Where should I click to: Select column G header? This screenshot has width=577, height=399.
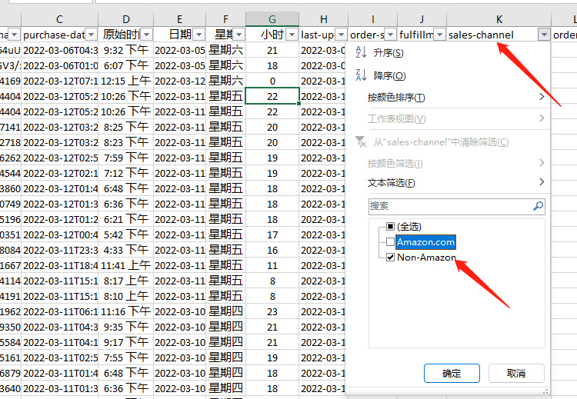[272, 19]
